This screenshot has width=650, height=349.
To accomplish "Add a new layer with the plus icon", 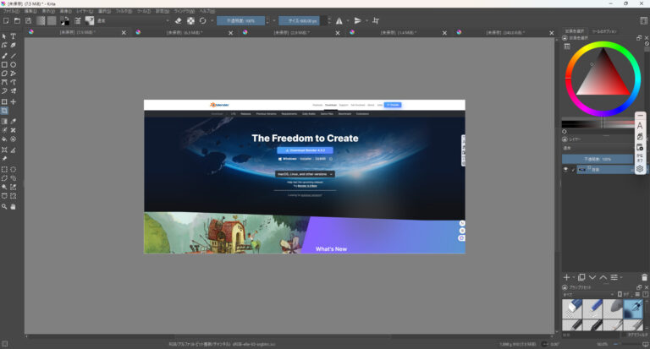I will (567, 277).
